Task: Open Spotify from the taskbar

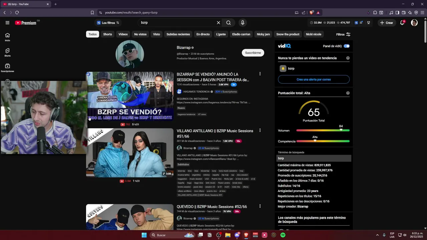Action: (283, 235)
